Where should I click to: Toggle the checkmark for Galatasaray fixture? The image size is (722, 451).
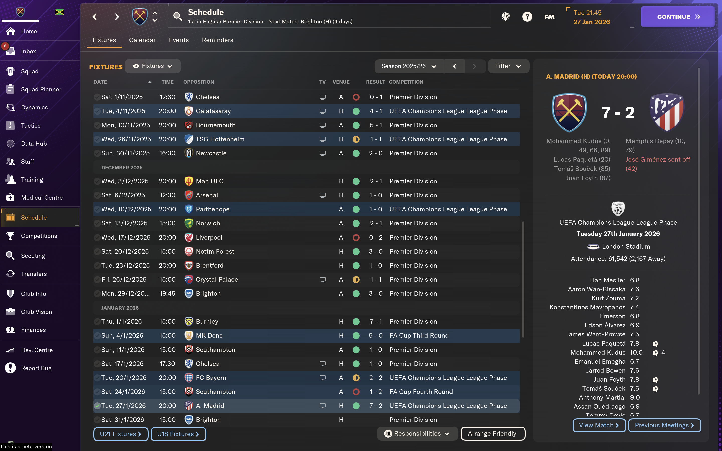point(97,111)
